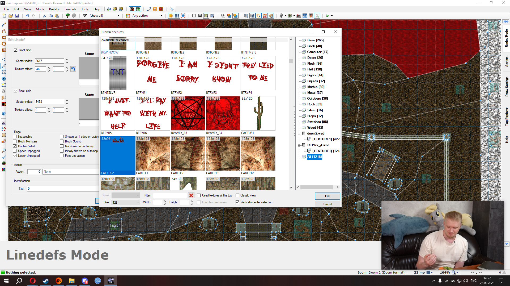Click the Save map icon in toolbar

pyautogui.click(x=17, y=16)
